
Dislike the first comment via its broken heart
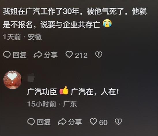pyautogui.click(x=99, y=54)
